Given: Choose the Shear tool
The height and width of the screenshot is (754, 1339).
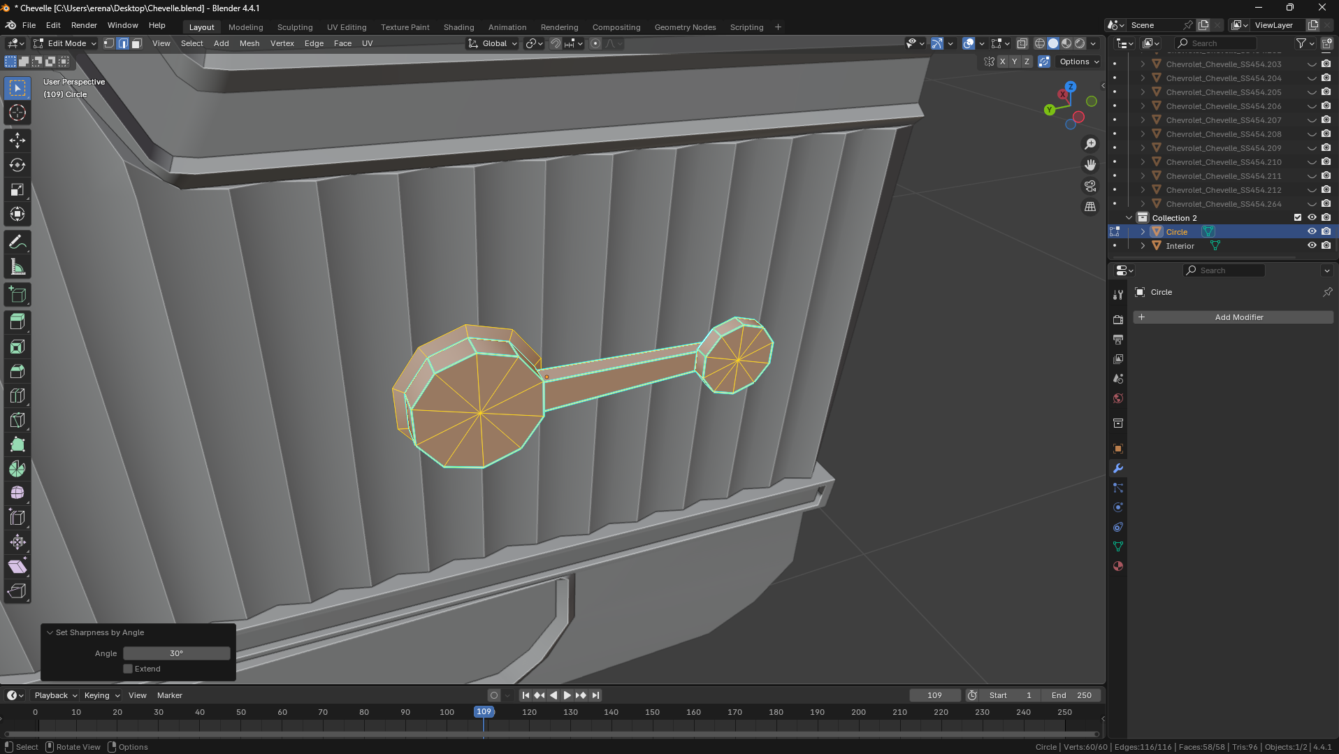Looking at the screenshot, I should [x=17, y=567].
